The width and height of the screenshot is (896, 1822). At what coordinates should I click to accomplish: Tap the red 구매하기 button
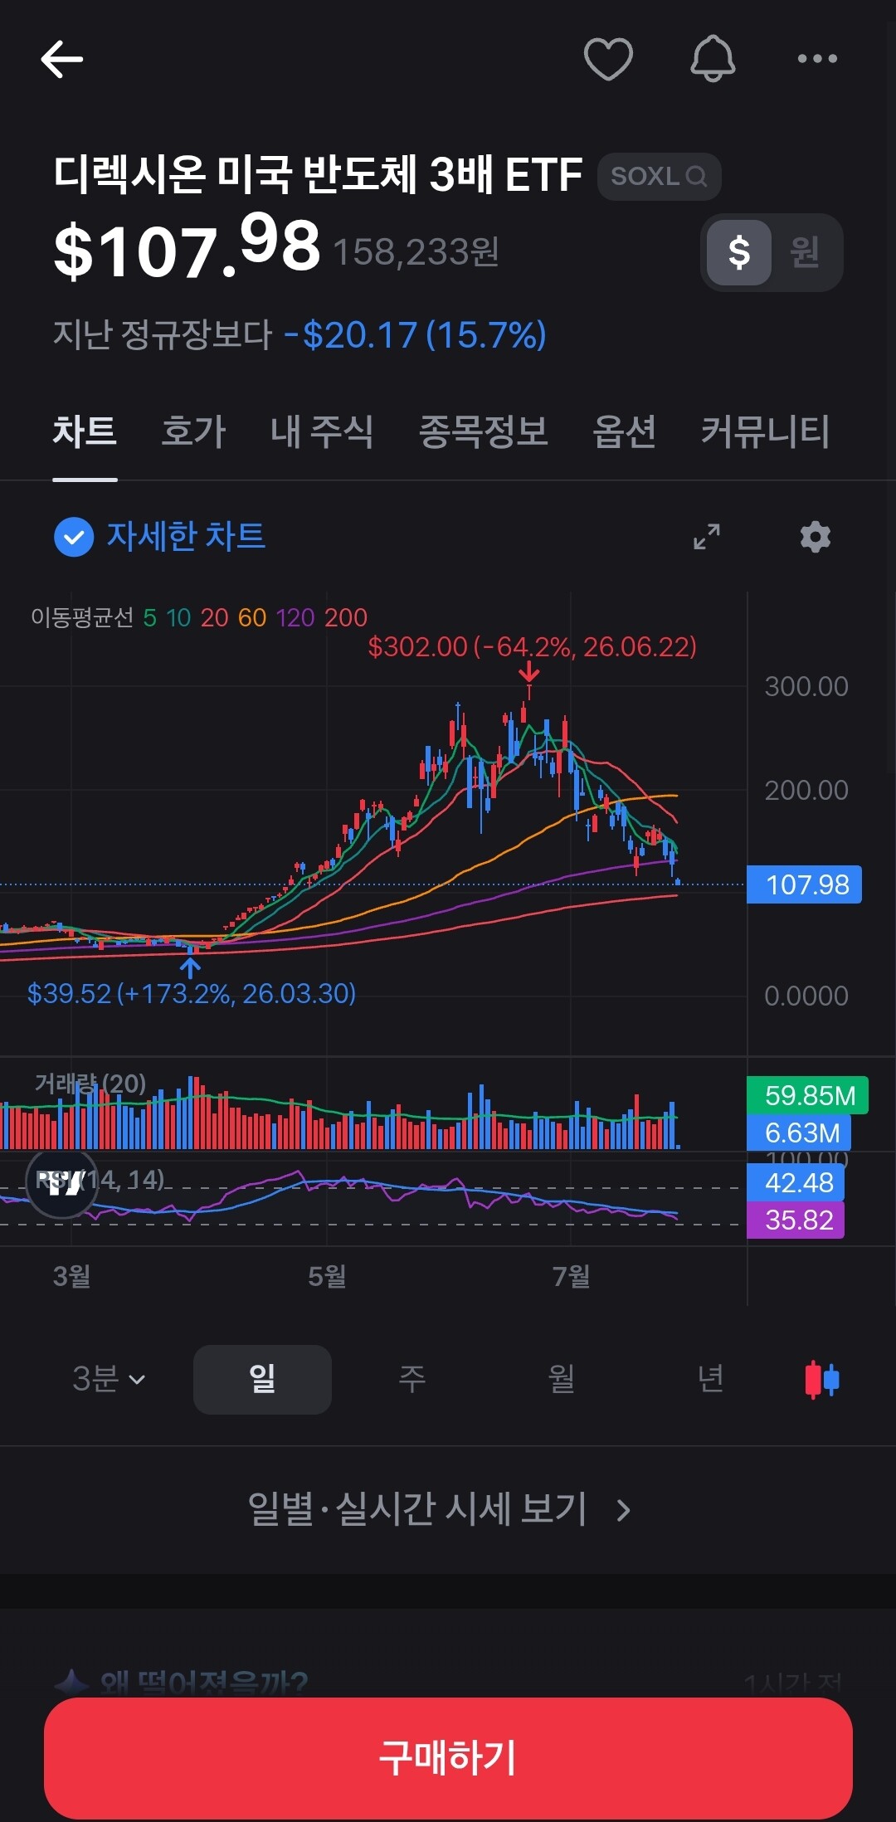coord(448,1758)
